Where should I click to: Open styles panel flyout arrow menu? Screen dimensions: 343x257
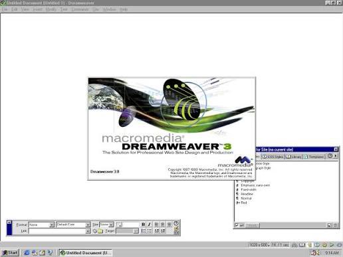click(336, 156)
